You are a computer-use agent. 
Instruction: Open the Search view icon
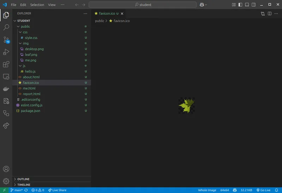[6, 27]
